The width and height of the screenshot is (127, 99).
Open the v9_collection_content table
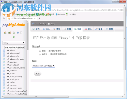(x=17, y=91)
